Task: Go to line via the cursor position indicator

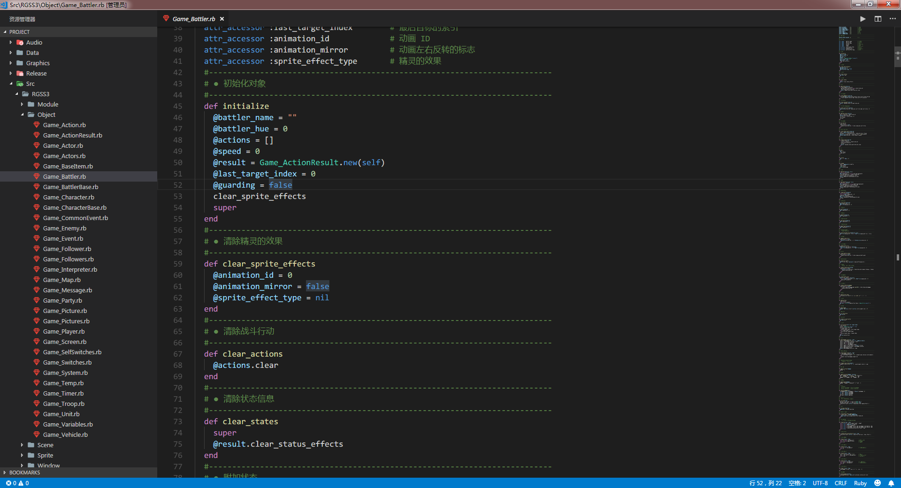Action: pyautogui.click(x=765, y=483)
